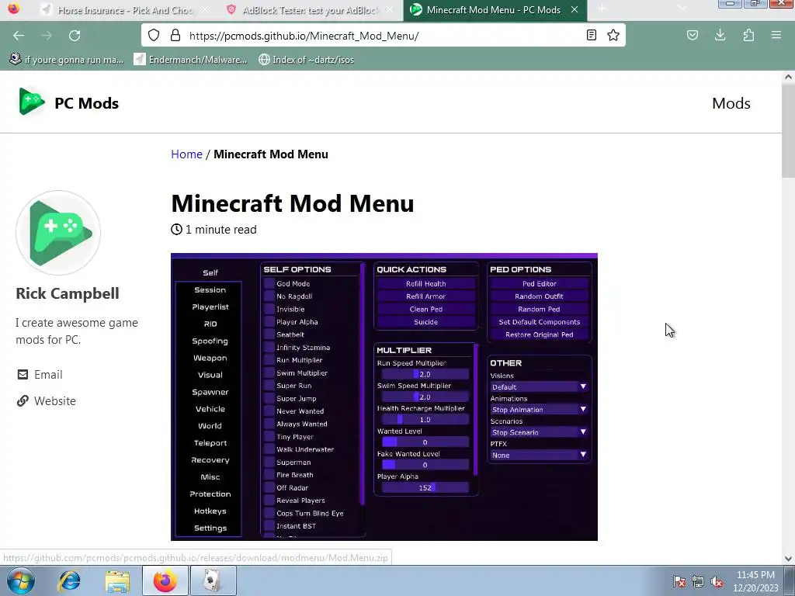
Task: Click Teleport in the mod menu image's side list
Action: click(x=210, y=443)
